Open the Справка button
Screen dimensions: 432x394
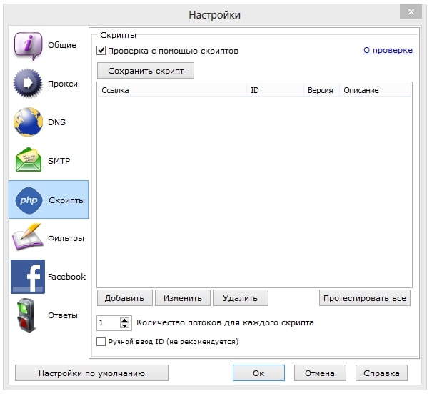tap(381, 373)
